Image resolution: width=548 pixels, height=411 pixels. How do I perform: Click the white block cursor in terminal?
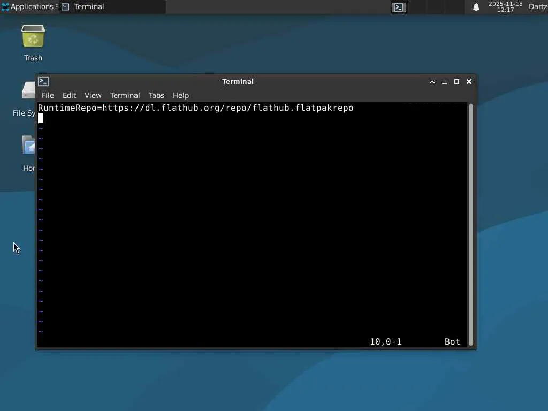pyautogui.click(x=41, y=118)
